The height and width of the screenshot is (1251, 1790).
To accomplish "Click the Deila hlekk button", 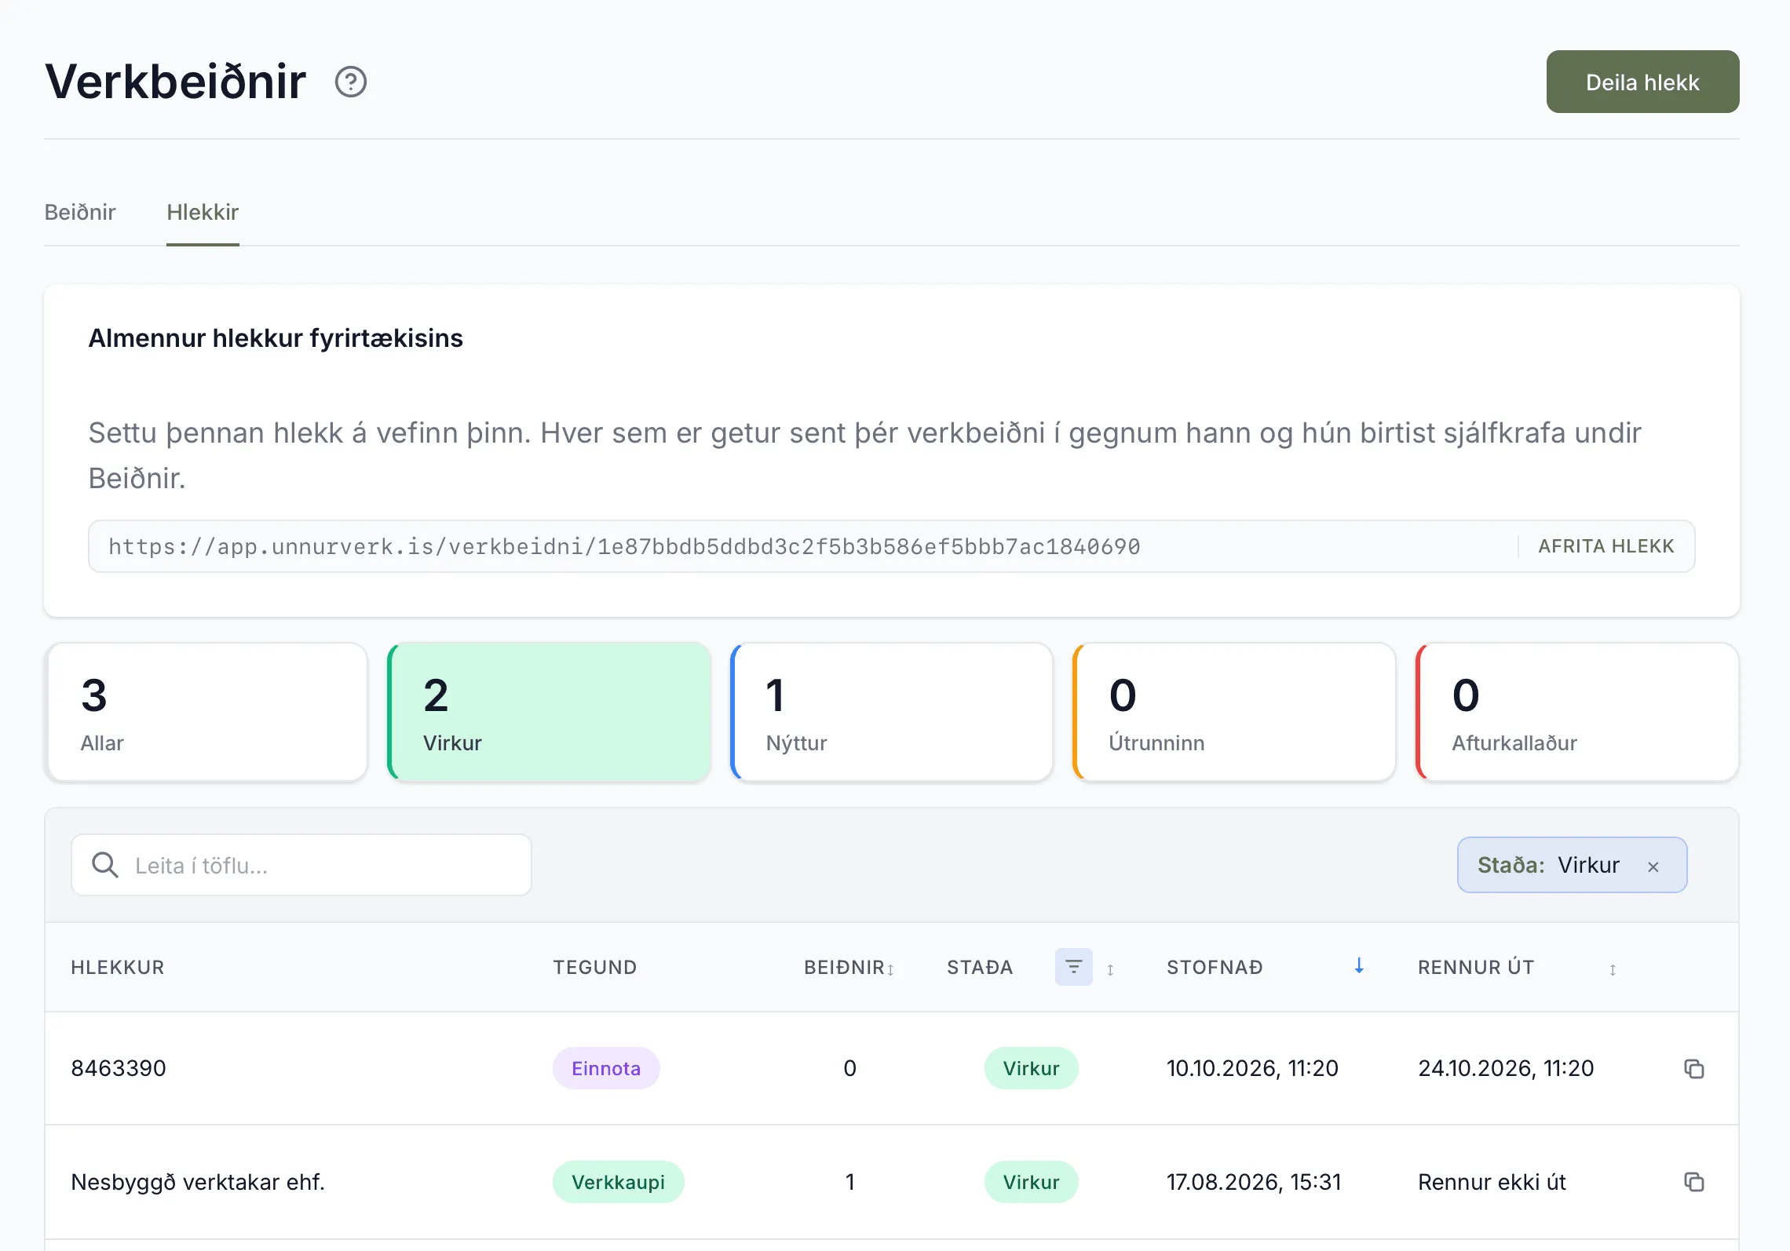I will click(1642, 82).
